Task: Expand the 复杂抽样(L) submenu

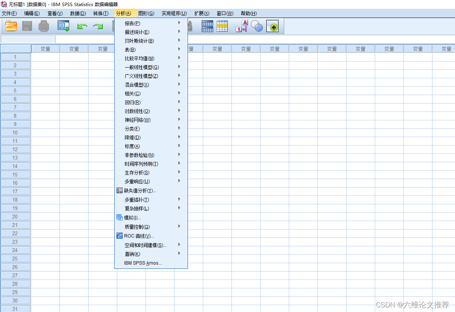Action: click(151, 209)
